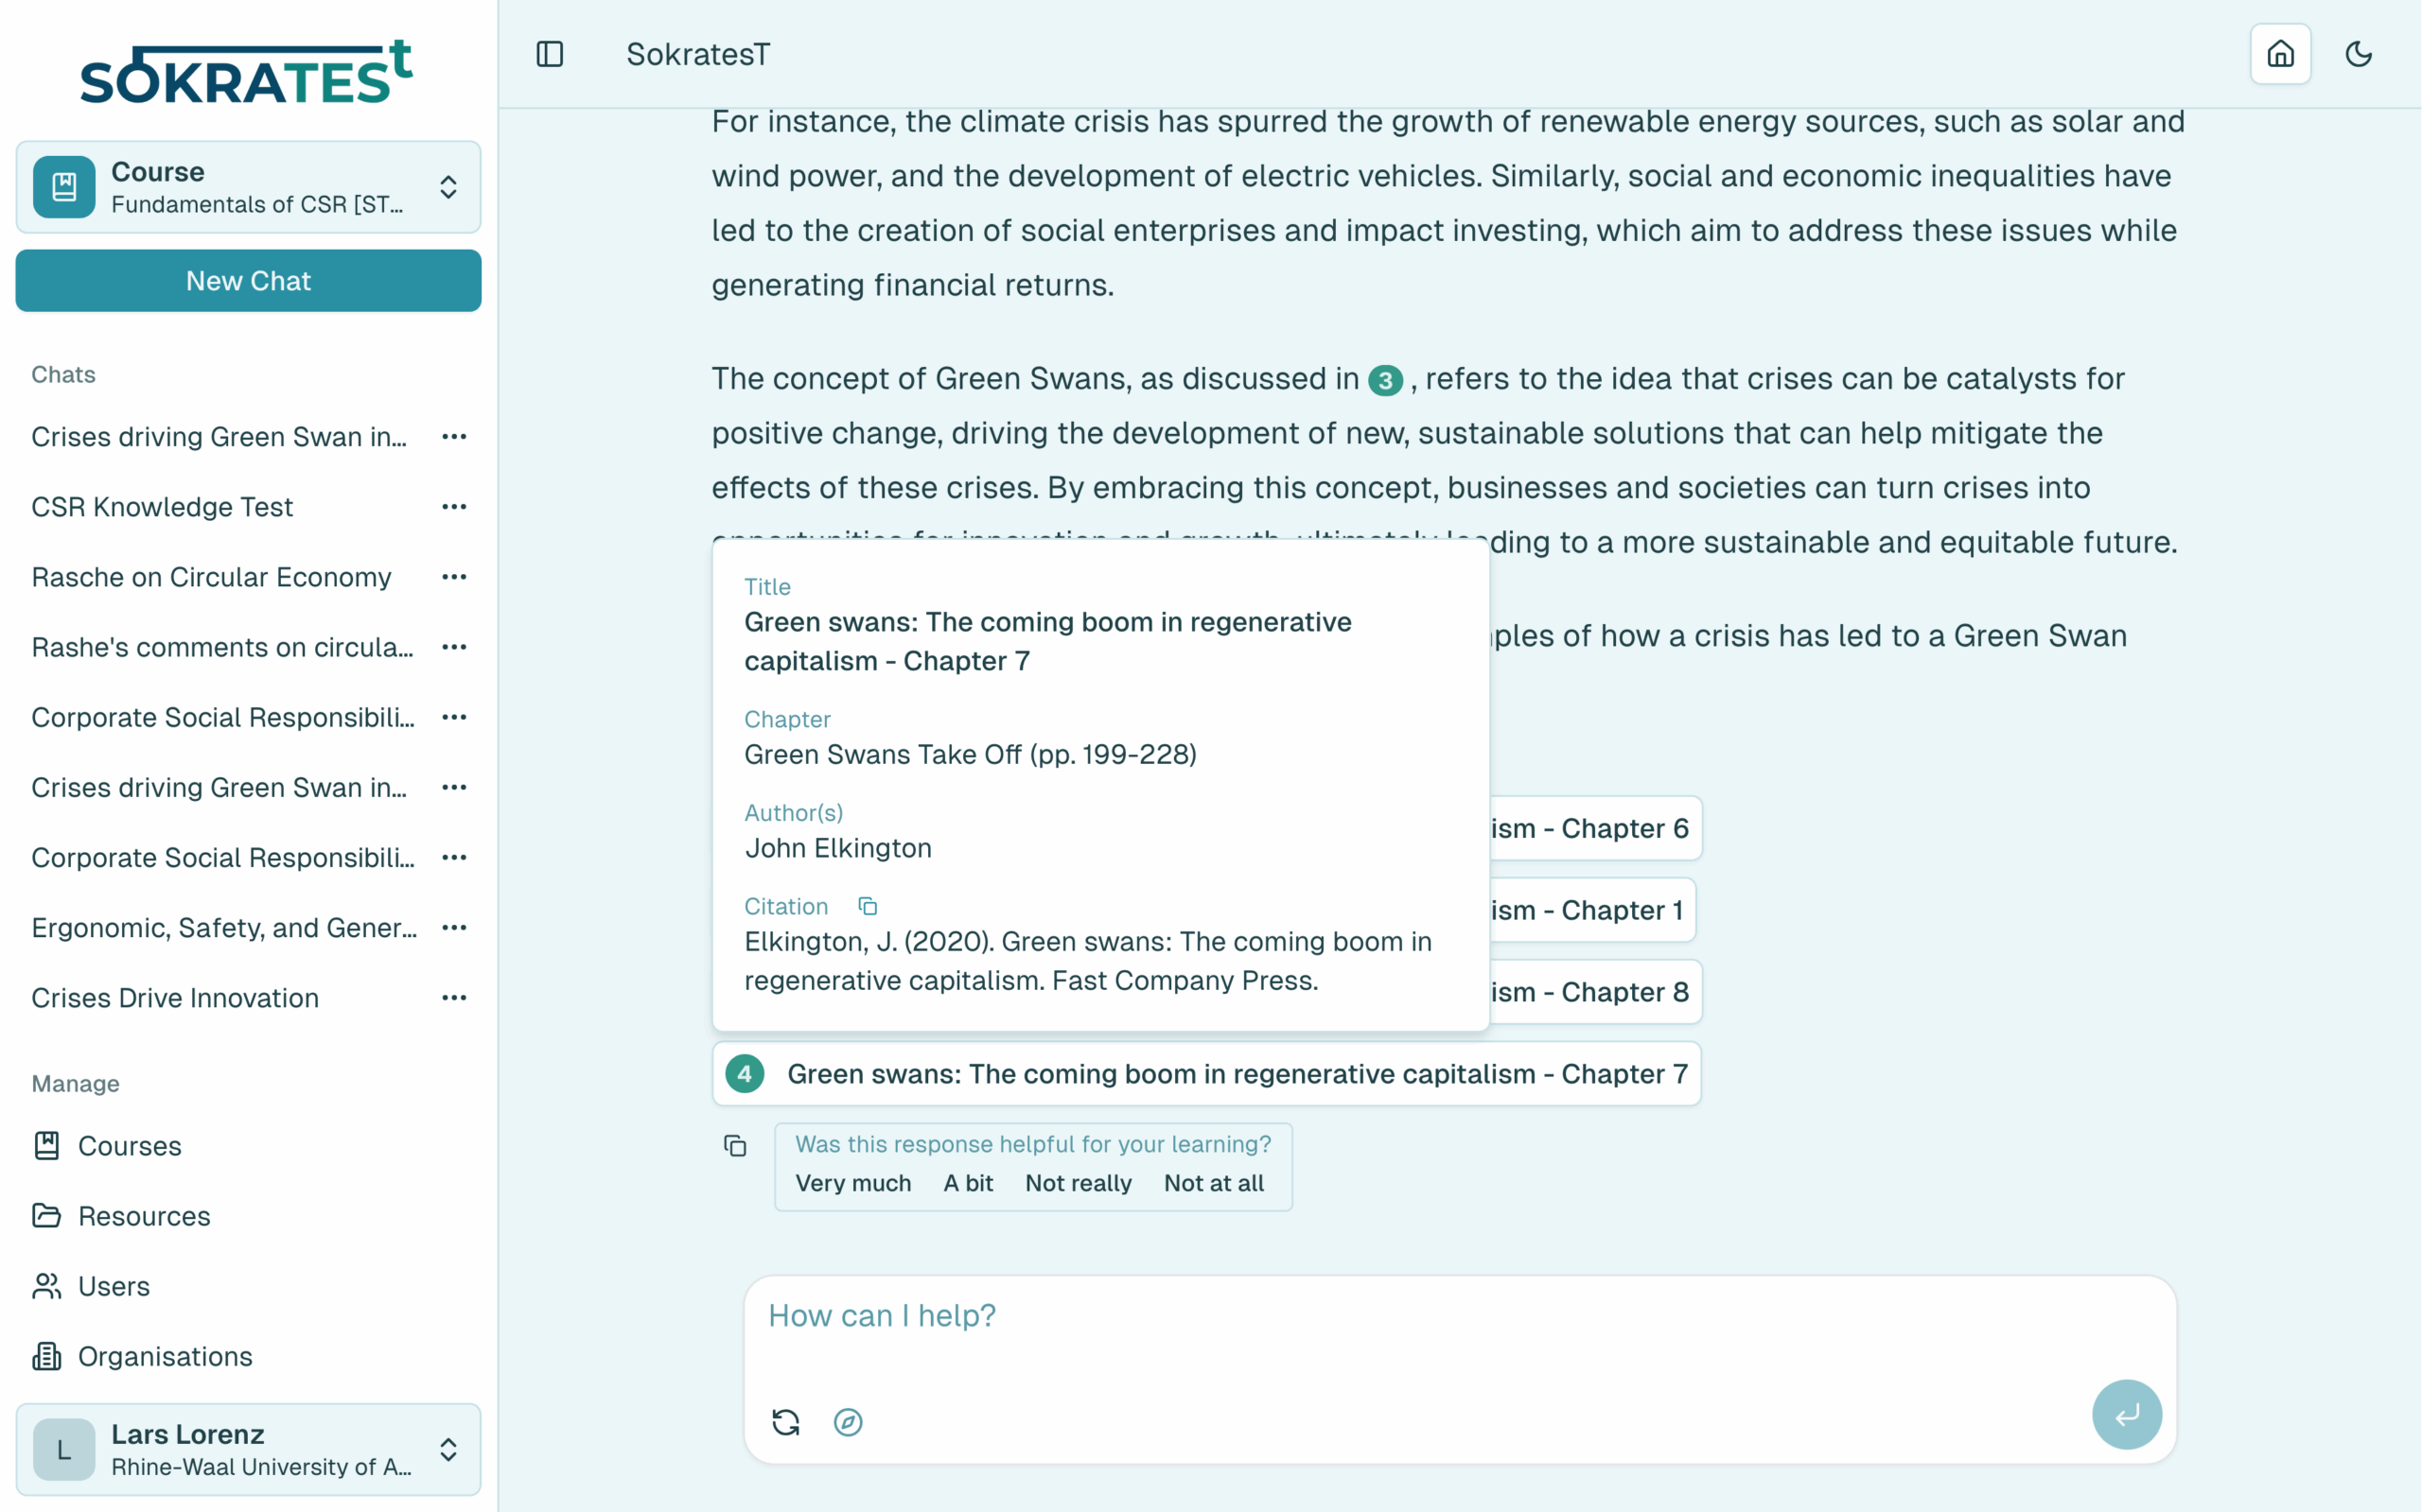Open the Rasche on Circular Economy chat
This screenshot has height=1512, width=2422.
(x=211, y=577)
